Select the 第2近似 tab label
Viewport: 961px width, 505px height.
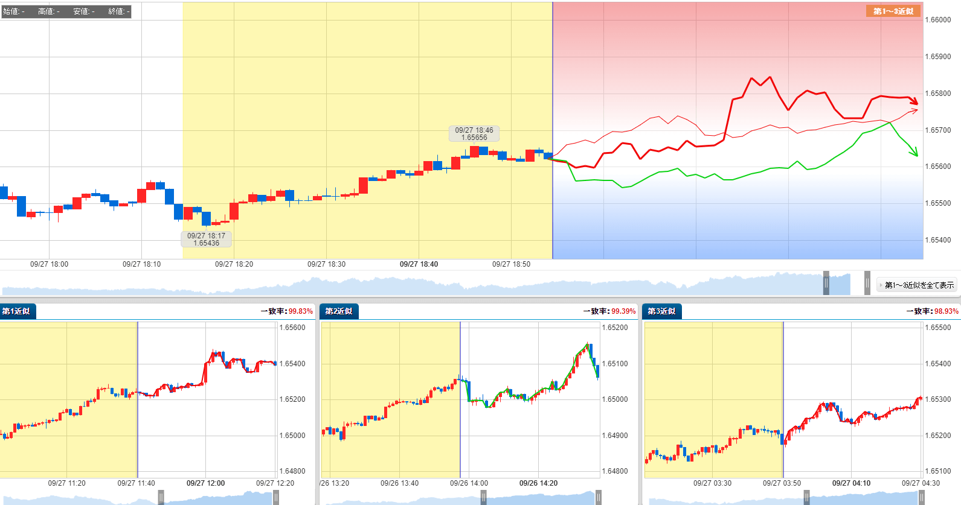point(339,311)
